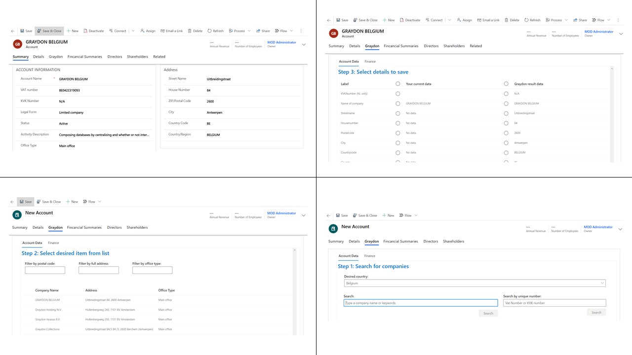Open the Graydon tab in the Summary window
Screen dimensions: 632x355
pyautogui.click(x=56, y=57)
